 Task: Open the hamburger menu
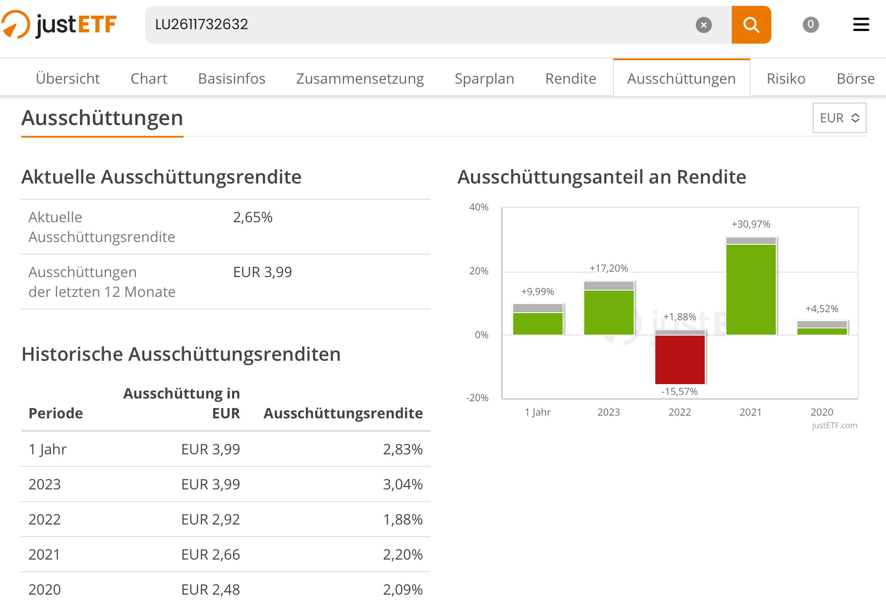tap(861, 24)
